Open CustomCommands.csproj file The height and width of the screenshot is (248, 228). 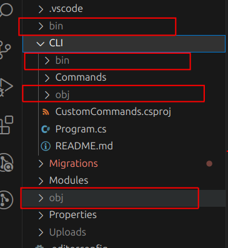(113, 112)
